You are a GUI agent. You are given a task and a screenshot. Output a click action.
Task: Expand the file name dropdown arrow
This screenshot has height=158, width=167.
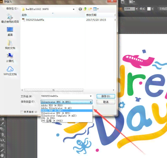[x=91, y=96]
